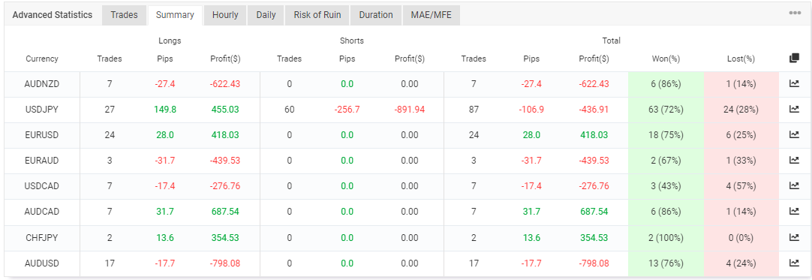This screenshot has width=812, height=280.
Task: Open the AUDCAD row chart icon
Action: (x=794, y=211)
